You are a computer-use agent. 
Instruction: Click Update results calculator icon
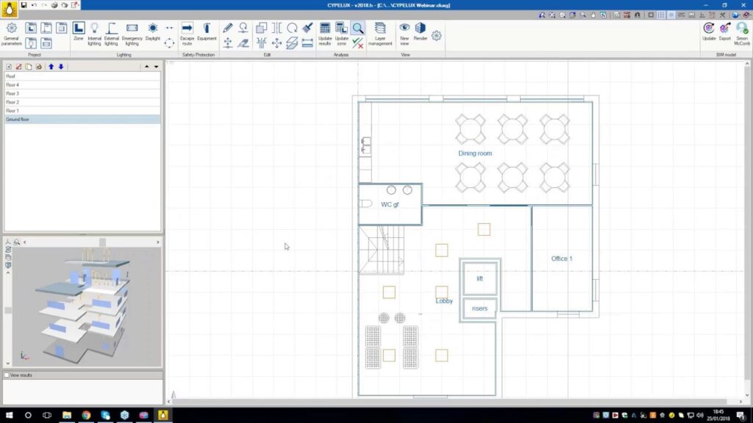tap(325, 32)
